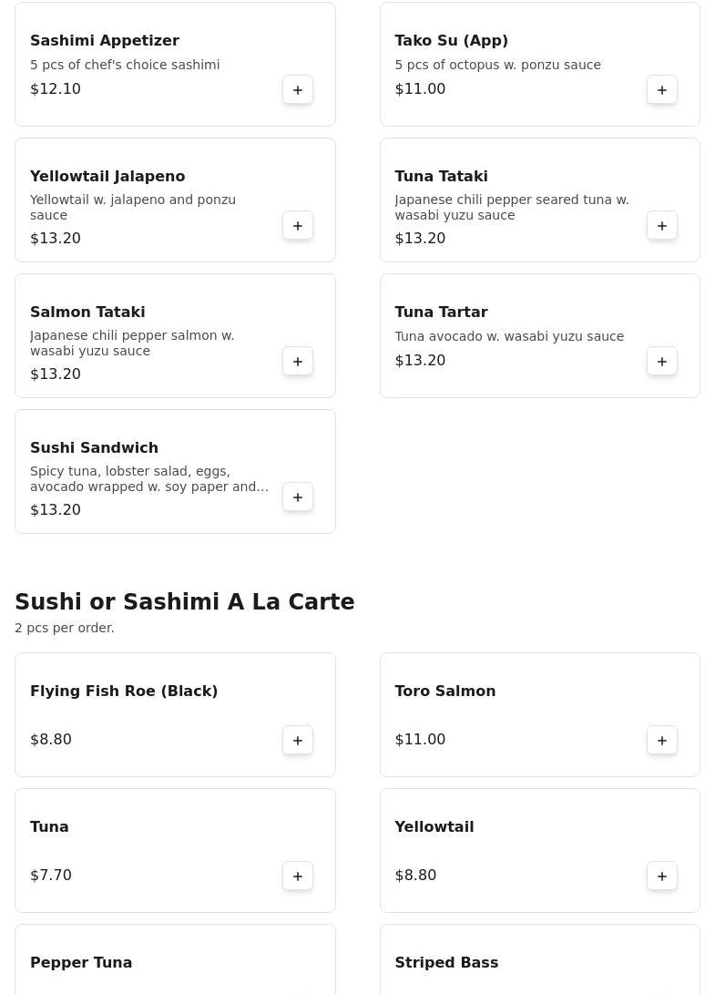Image resolution: width=715 pixels, height=994 pixels.
Task: Open the Toro Salmon item title
Action: pos(445,692)
